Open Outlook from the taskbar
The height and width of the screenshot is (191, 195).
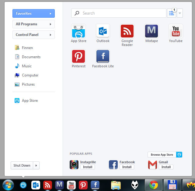point(36,185)
